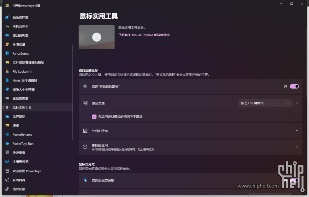Click the 注册表预览 icon
Screen dimensions: 309x197
point(7,162)
